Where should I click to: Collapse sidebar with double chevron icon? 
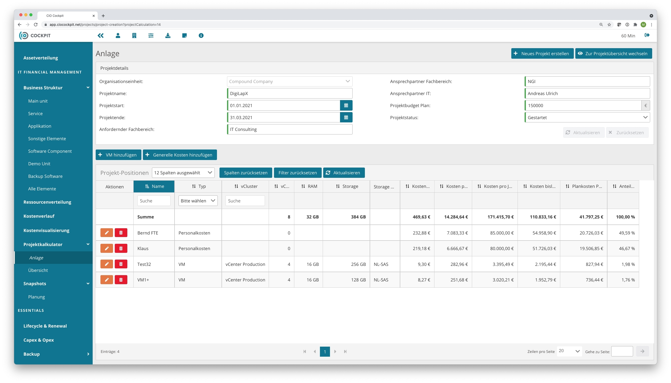pos(101,36)
